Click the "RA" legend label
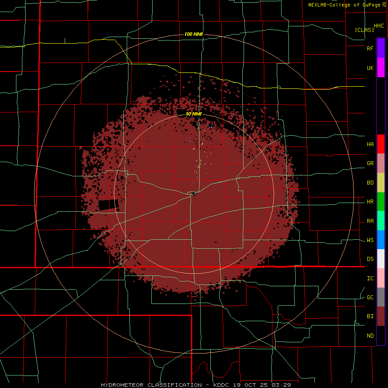The height and width of the screenshot is (388, 388). tap(370, 221)
